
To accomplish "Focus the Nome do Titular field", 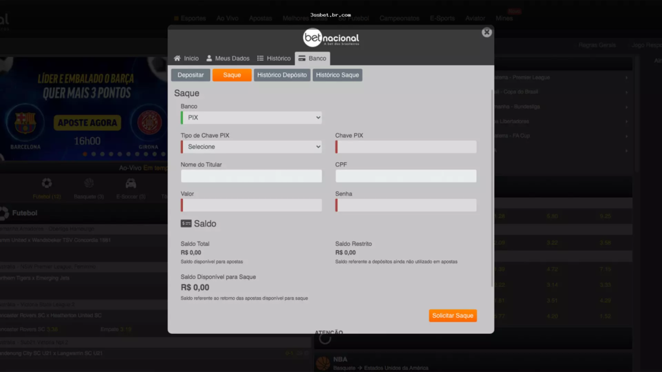I will click(251, 176).
